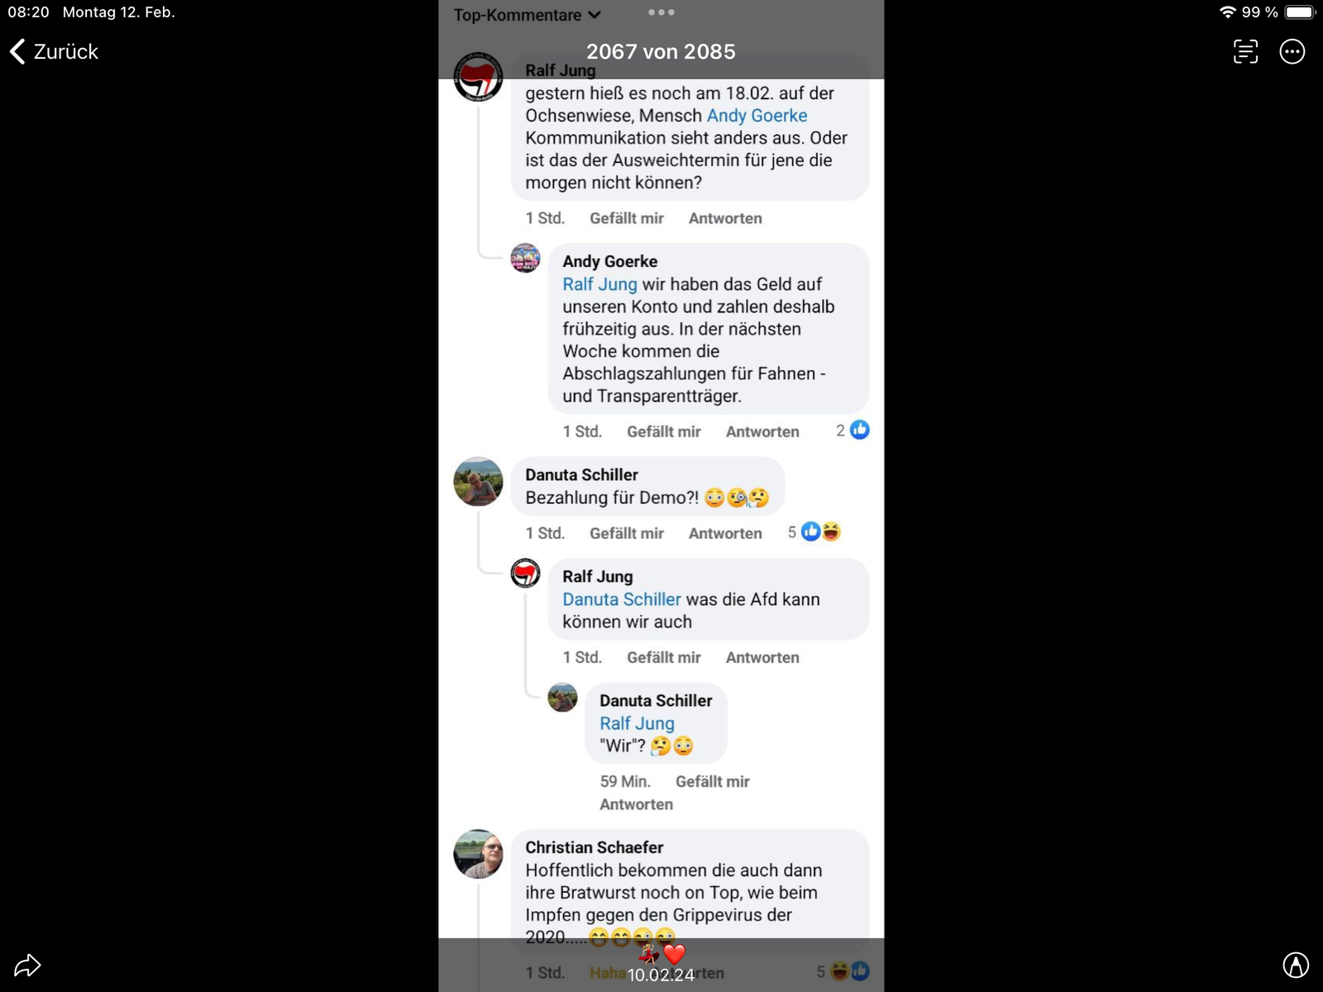Activate the live text scan icon

click(x=1245, y=51)
